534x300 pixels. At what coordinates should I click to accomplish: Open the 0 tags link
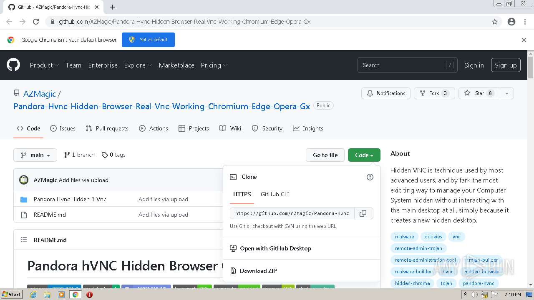[x=113, y=155]
